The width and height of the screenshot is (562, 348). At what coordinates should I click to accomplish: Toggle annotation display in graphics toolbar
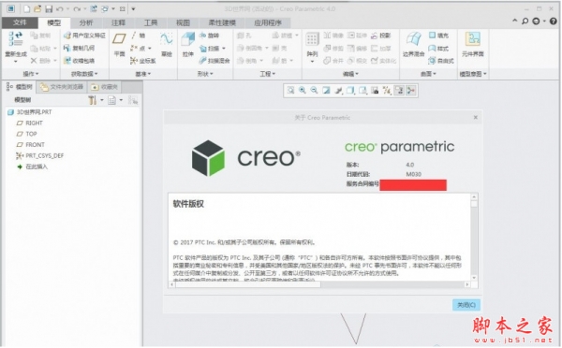399,91
